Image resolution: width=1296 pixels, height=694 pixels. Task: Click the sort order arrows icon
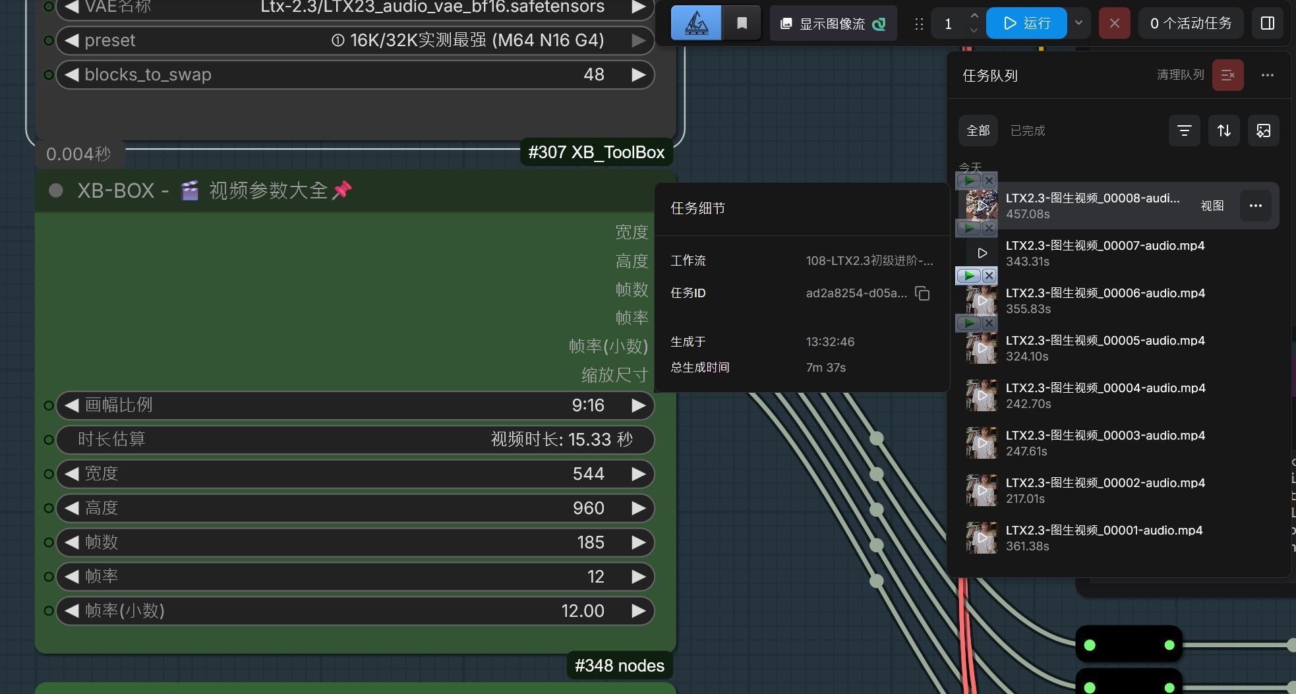pyautogui.click(x=1223, y=130)
